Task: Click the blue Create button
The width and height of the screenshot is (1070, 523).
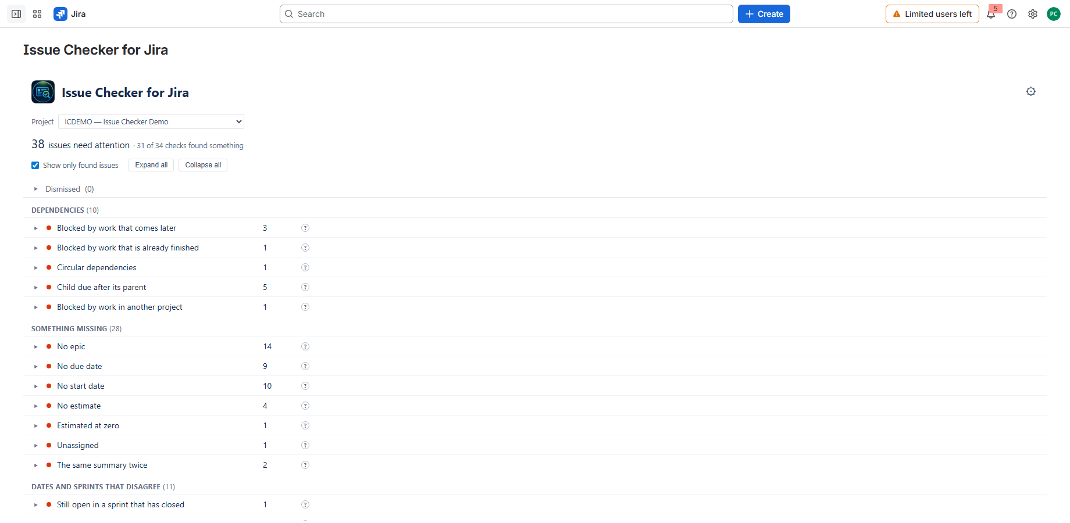Action: point(764,14)
